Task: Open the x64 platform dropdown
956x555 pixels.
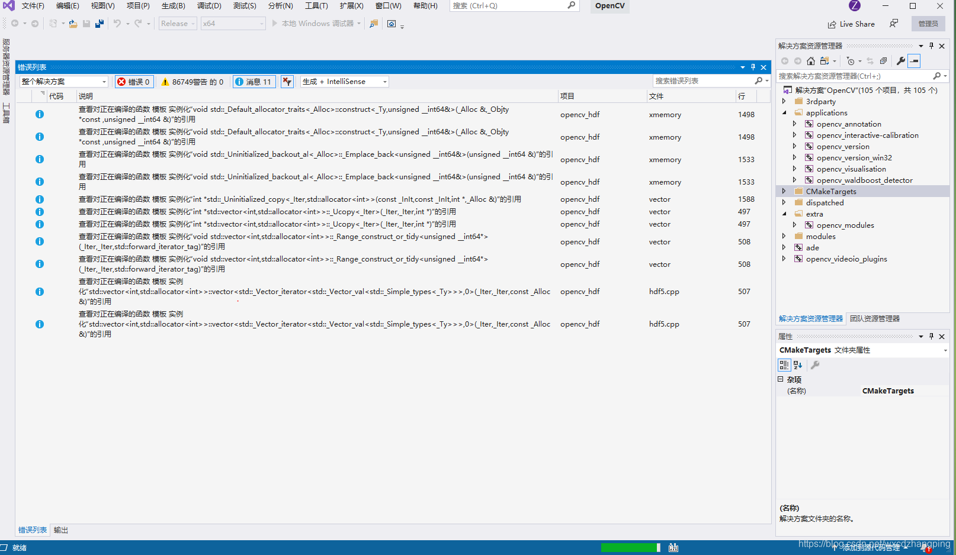Action: pyautogui.click(x=233, y=24)
